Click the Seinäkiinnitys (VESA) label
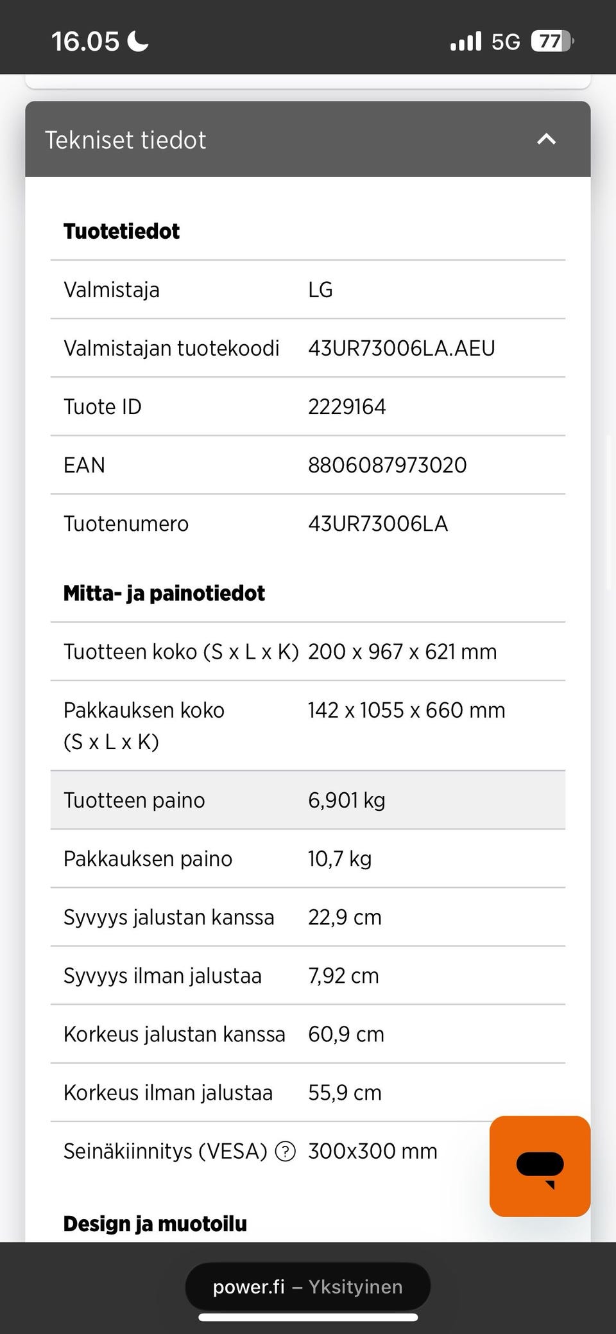Image resolution: width=616 pixels, height=1334 pixels. 165,1151
